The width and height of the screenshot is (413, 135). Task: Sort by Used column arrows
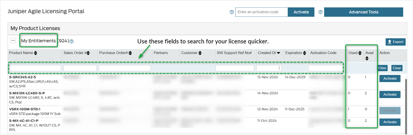click(x=360, y=53)
